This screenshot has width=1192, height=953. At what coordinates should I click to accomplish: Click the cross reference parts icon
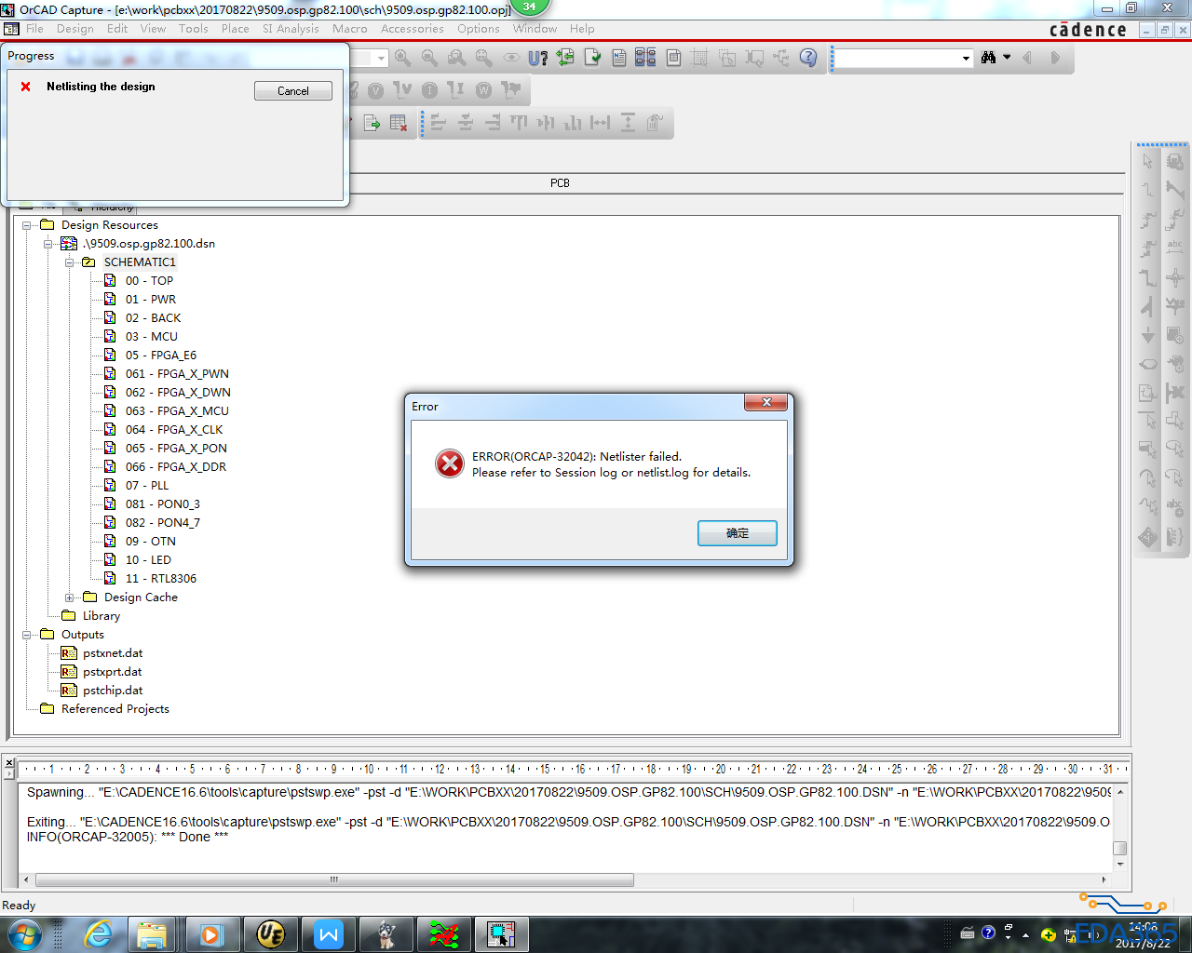pos(645,58)
